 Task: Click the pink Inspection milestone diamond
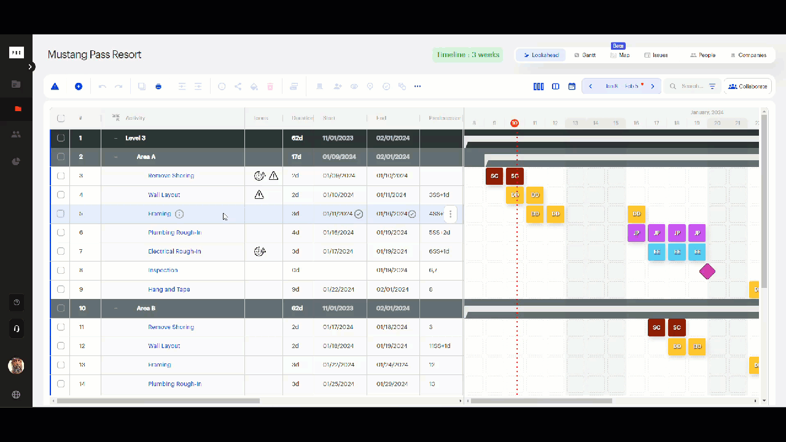pos(707,271)
